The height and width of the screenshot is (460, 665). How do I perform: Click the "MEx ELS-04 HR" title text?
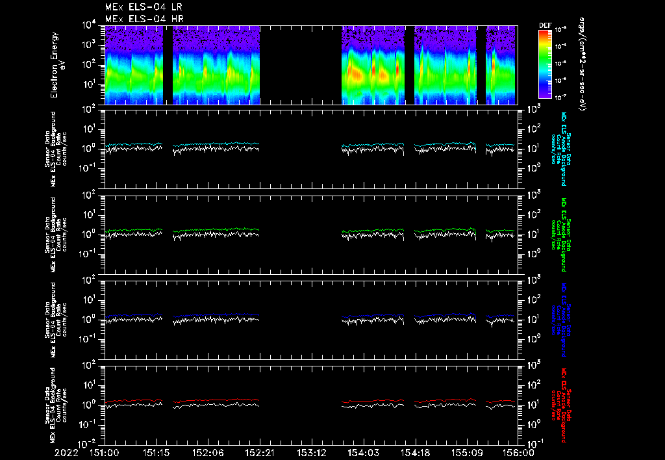(144, 19)
